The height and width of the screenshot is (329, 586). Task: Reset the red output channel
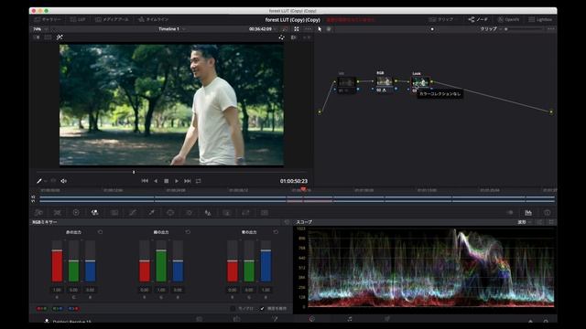[100, 232]
